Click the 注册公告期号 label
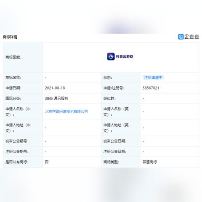202x202 pixels. click(17, 151)
